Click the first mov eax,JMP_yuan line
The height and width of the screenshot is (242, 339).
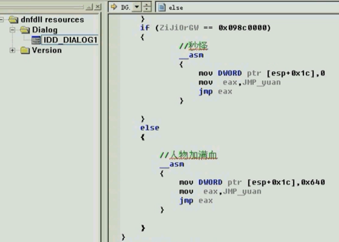click(x=239, y=82)
